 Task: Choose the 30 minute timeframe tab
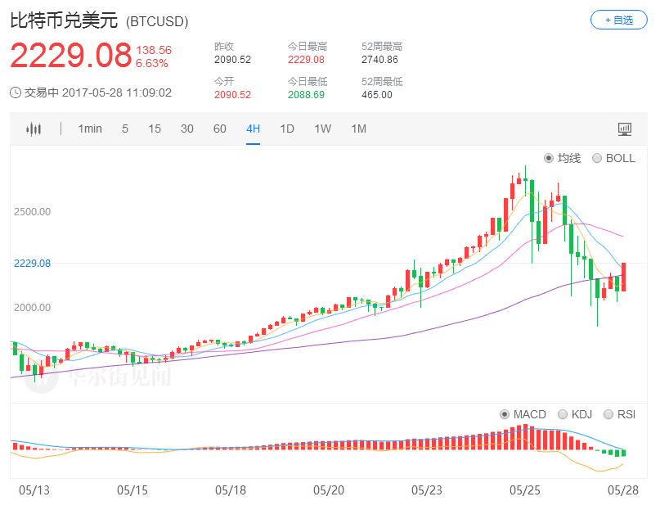tap(187, 129)
